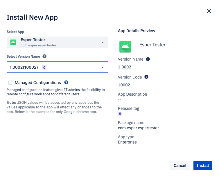Click the App type value Enterprise

[127, 142]
